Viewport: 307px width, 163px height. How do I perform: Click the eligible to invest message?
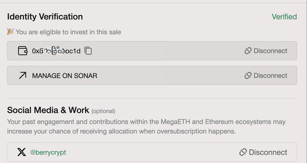[x=68, y=32]
